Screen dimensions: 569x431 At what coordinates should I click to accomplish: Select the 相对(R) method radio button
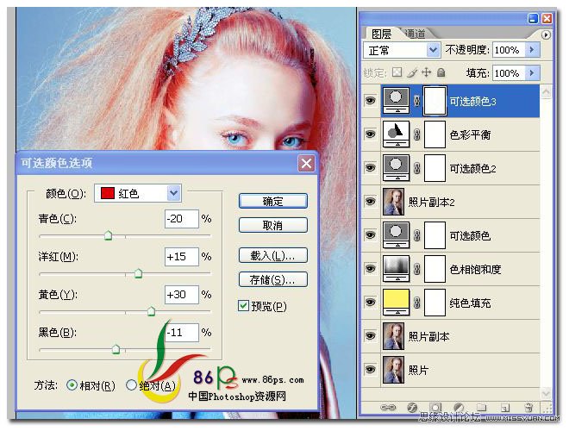(72, 385)
